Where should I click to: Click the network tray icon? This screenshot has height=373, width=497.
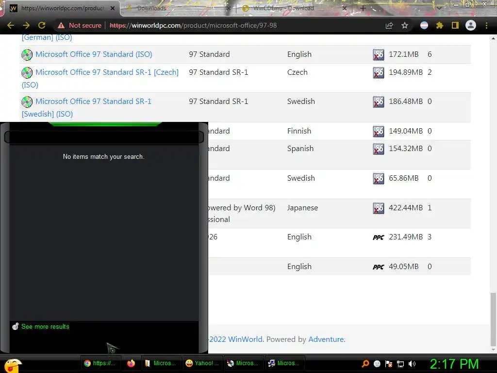pos(400,364)
